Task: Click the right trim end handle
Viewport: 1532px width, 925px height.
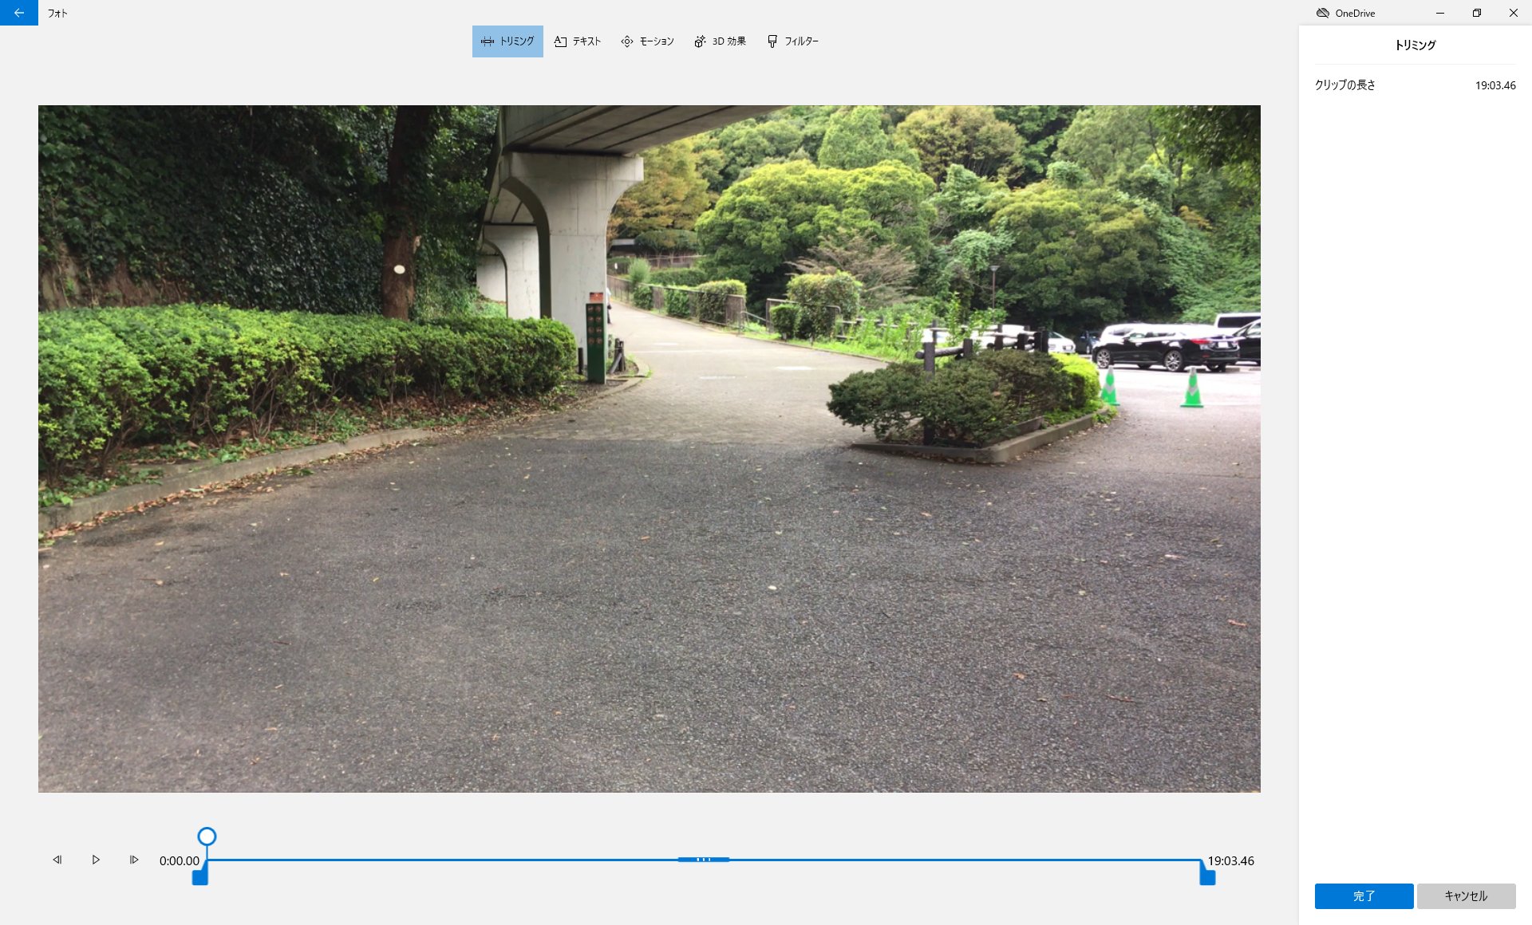Action: click(1207, 876)
